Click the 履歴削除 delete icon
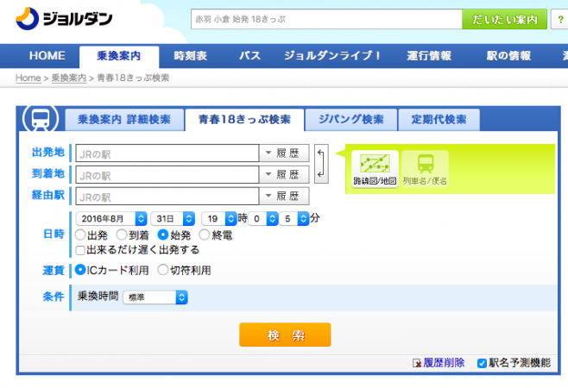568x388 pixels. point(417,363)
